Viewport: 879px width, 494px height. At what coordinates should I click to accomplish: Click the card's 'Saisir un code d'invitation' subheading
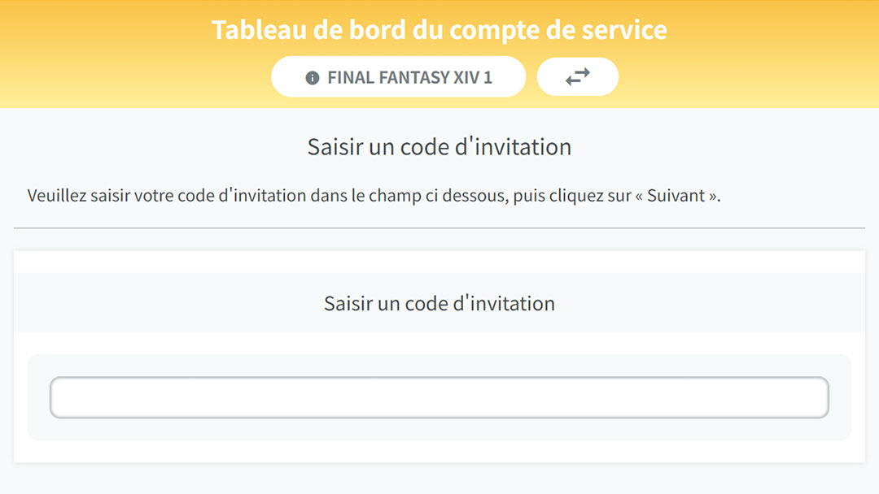(439, 303)
